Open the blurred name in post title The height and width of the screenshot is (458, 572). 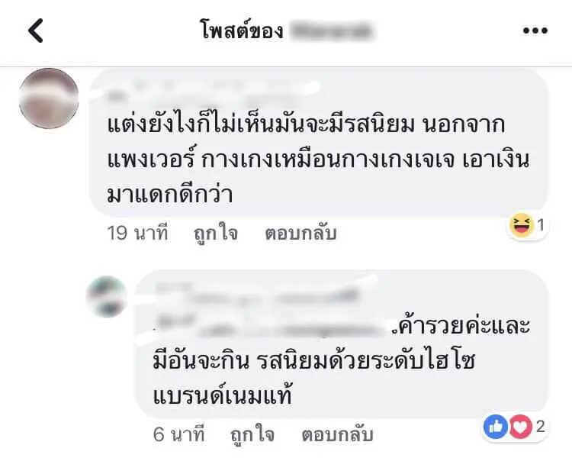[333, 31]
